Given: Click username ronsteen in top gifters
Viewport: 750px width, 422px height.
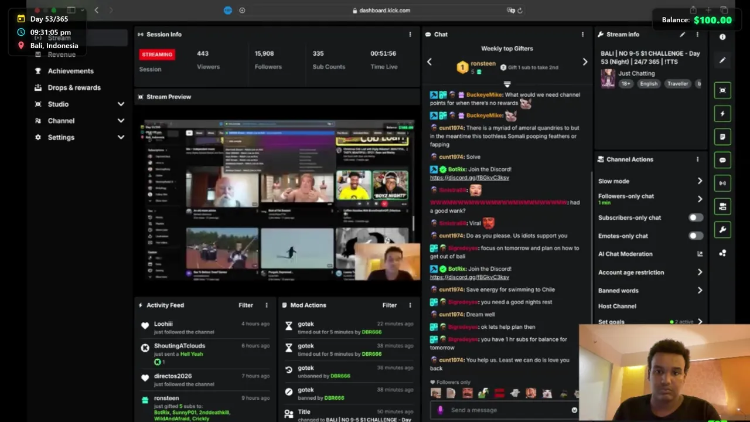Looking at the screenshot, I should (483, 64).
